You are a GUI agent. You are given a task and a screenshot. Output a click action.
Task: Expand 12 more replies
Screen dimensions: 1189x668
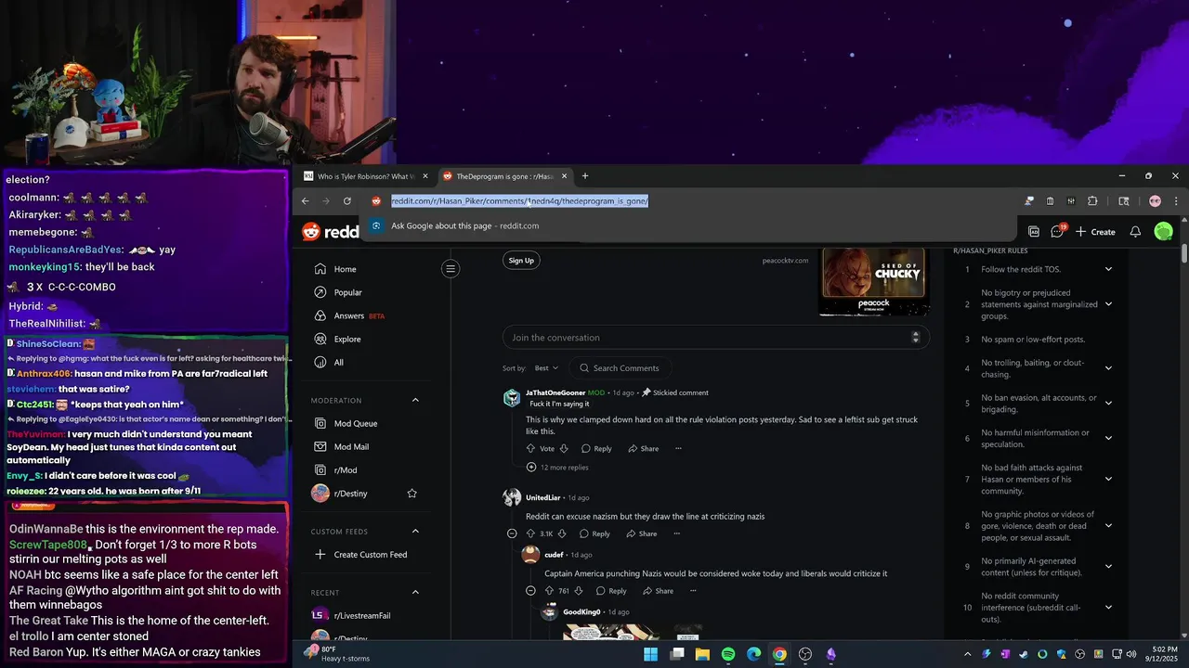[557, 468]
